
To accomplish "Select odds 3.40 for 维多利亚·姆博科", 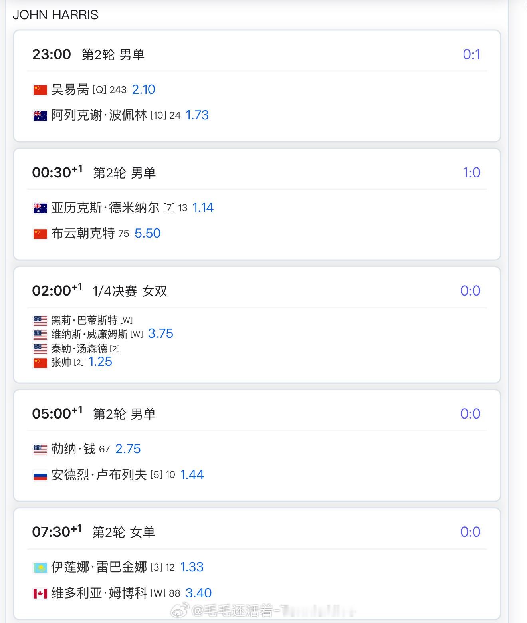I will point(198,593).
